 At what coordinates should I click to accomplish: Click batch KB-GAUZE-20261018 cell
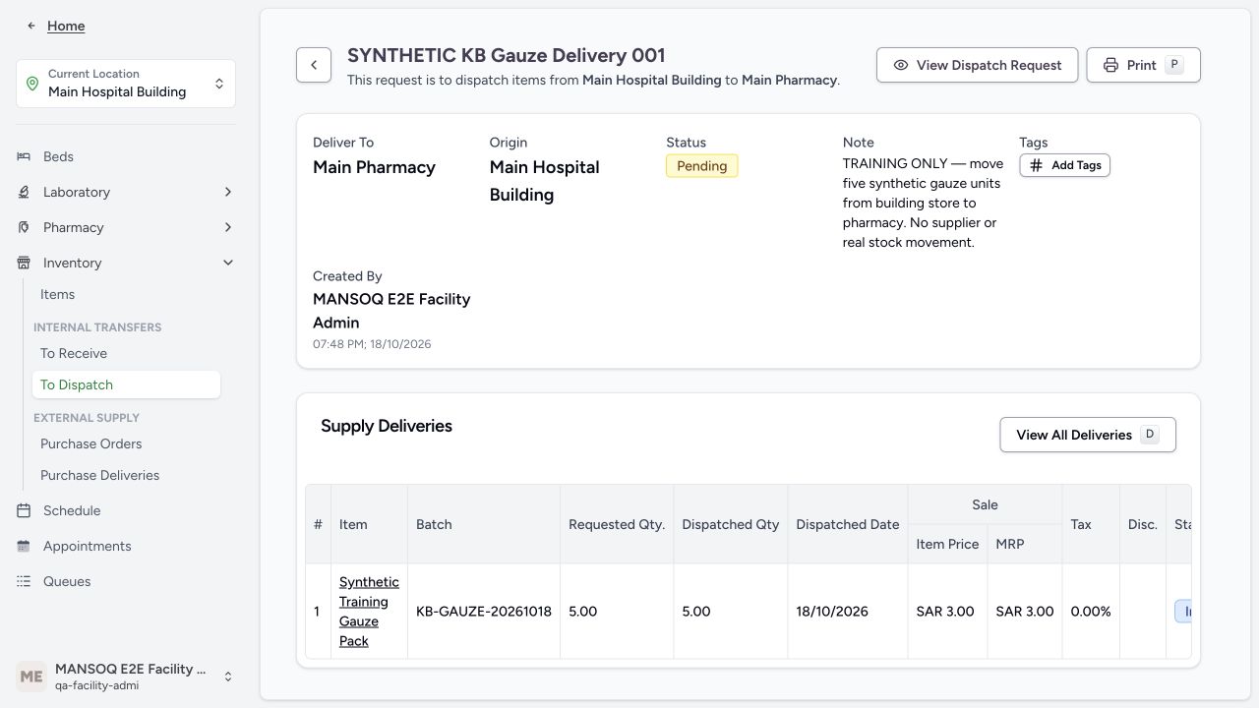[x=484, y=611]
